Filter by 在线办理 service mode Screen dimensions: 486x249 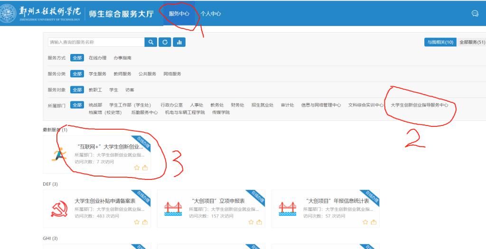point(97,58)
